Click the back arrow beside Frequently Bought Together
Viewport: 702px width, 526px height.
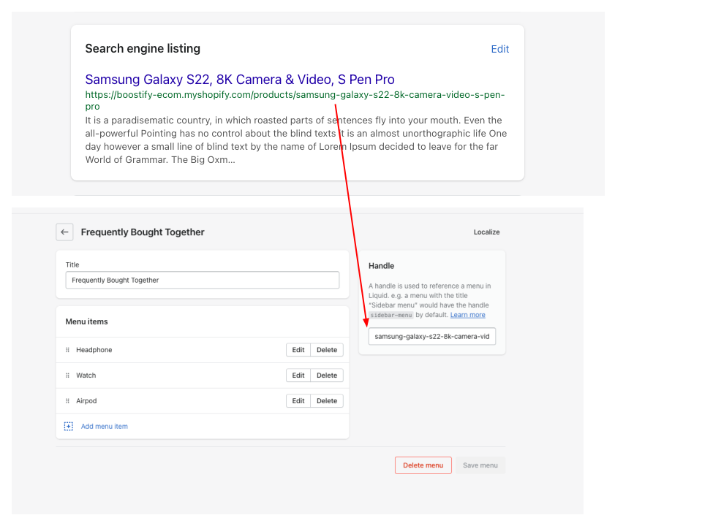pyautogui.click(x=64, y=232)
